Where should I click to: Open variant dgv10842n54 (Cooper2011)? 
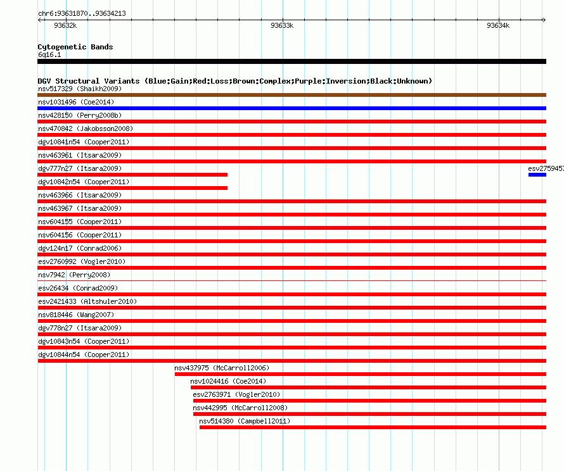84,182
